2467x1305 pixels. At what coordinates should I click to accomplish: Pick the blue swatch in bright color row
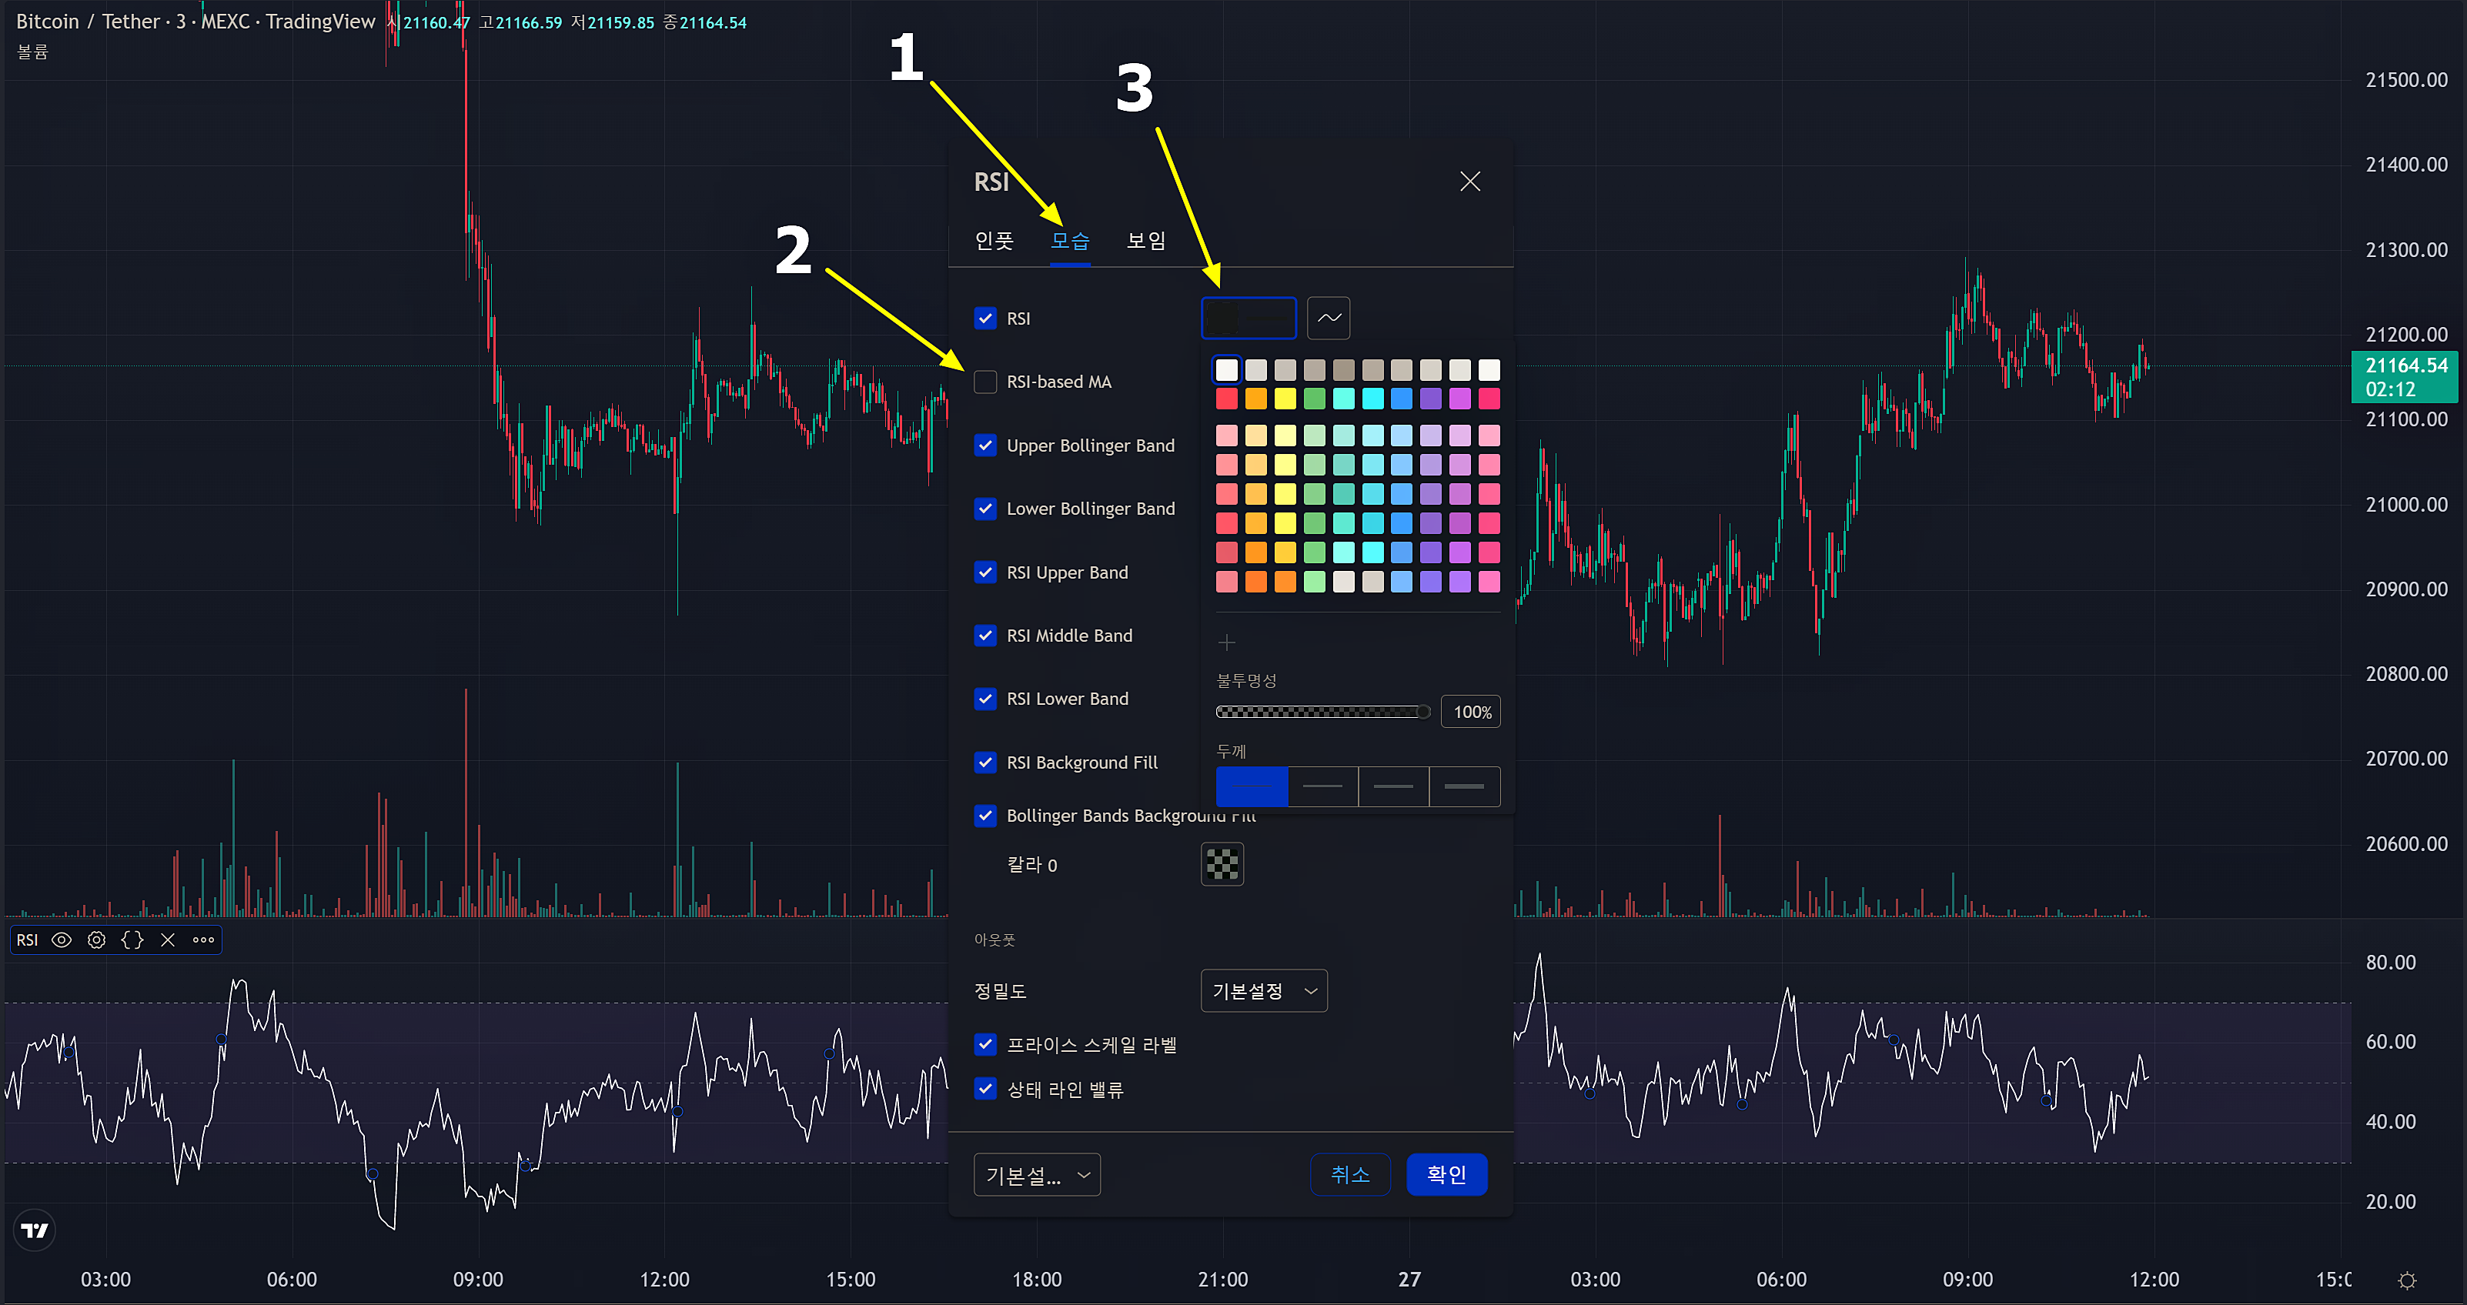tap(1401, 399)
